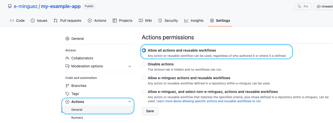Open the Runners settings item

tap(77, 117)
